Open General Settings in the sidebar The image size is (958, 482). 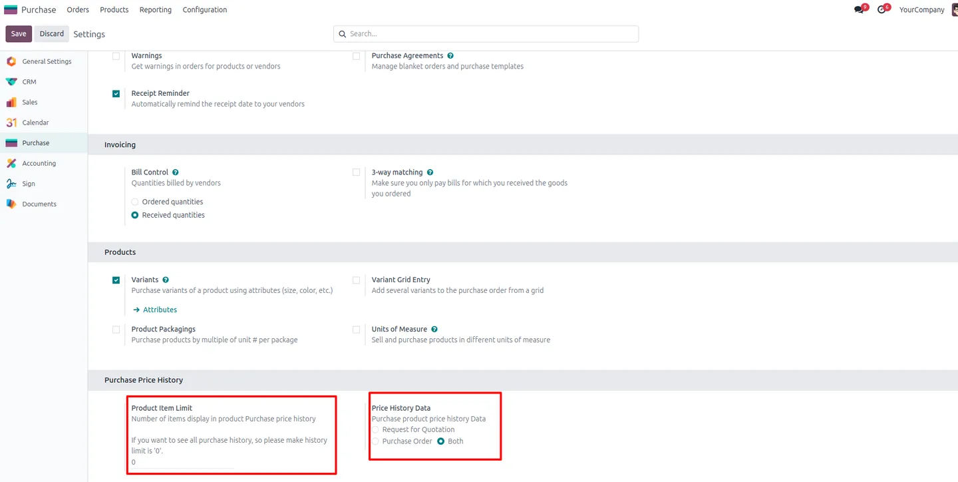pyautogui.click(x=44, y=61)
